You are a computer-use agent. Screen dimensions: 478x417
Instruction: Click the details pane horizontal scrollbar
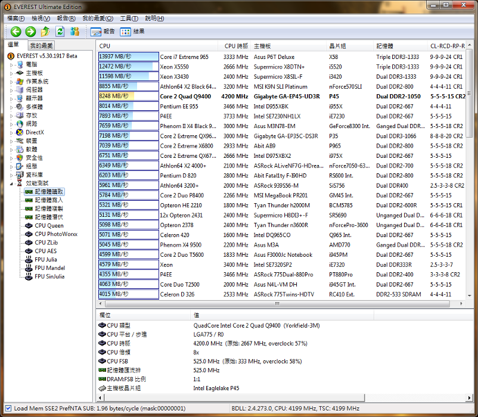[x=234, y=397]
